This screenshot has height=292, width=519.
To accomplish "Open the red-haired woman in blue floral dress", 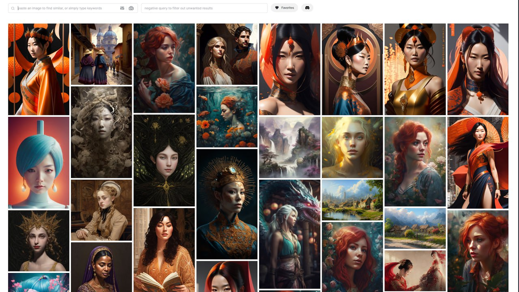I will point(415,162).
